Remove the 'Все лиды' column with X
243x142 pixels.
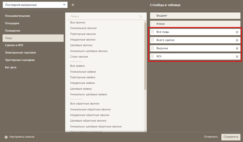237,32
